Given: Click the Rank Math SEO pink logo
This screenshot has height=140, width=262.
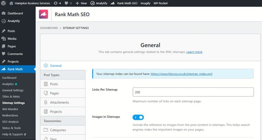Looking at the screenshot, I should coord(44,14).
